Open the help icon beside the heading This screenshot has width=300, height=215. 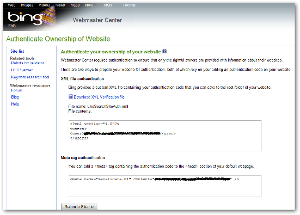(x=164, y=51)
